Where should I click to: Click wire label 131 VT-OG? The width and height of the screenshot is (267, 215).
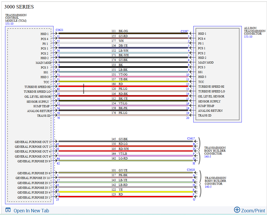[120, 74]
